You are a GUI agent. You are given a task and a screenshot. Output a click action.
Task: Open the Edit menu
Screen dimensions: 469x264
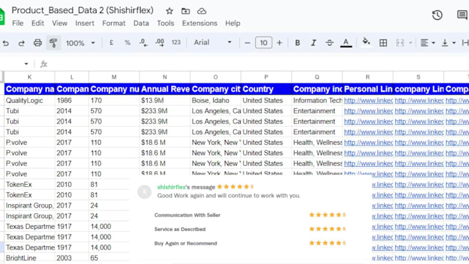38,23
